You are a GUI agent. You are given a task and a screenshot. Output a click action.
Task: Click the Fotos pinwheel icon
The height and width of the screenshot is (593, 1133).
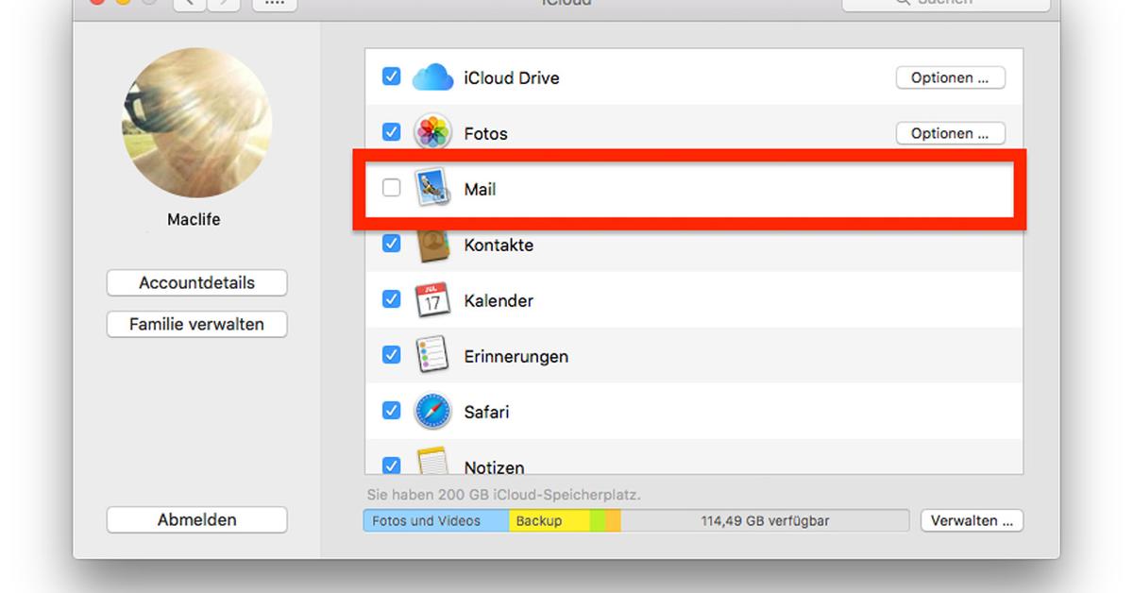tap(433, 133)
